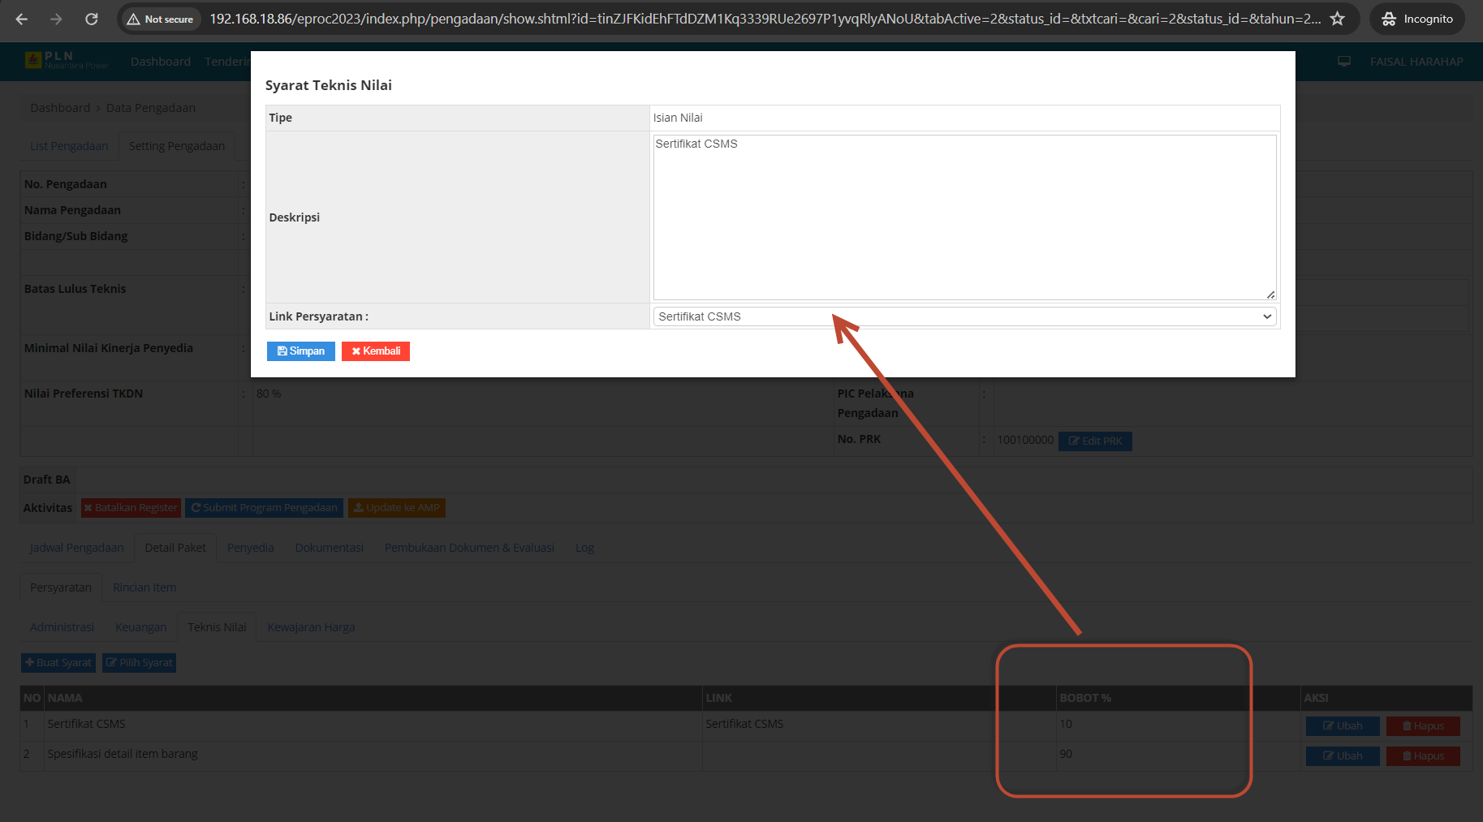Go back with browser back arrow
Image resolution: width=1483 pixels, height=822 pixels.
(22, 19)
